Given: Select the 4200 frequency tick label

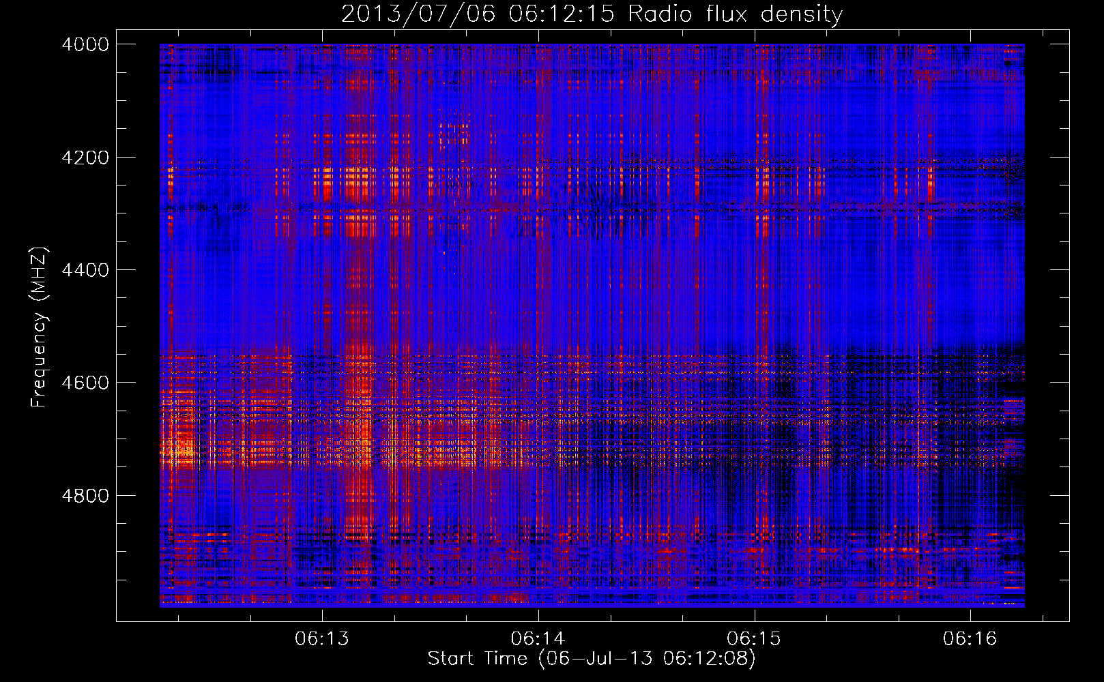Looking at the screenshot, I should tap(85, 158).
